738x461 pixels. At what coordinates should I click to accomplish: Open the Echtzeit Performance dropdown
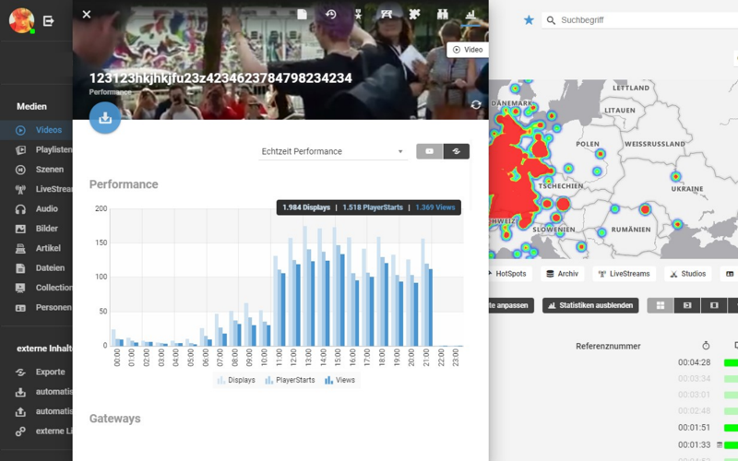[x=333, y=151]
